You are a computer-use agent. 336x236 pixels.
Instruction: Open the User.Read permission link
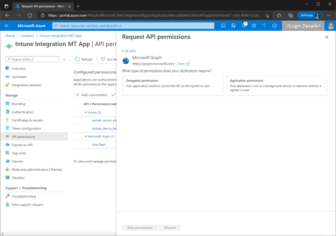(x=98, y=145)
